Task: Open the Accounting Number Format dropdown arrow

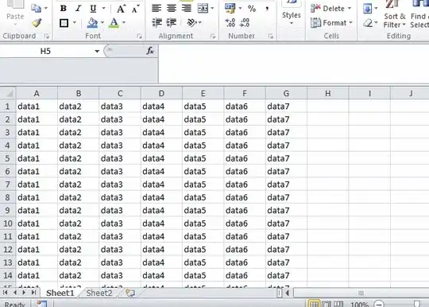Action: 240,9
